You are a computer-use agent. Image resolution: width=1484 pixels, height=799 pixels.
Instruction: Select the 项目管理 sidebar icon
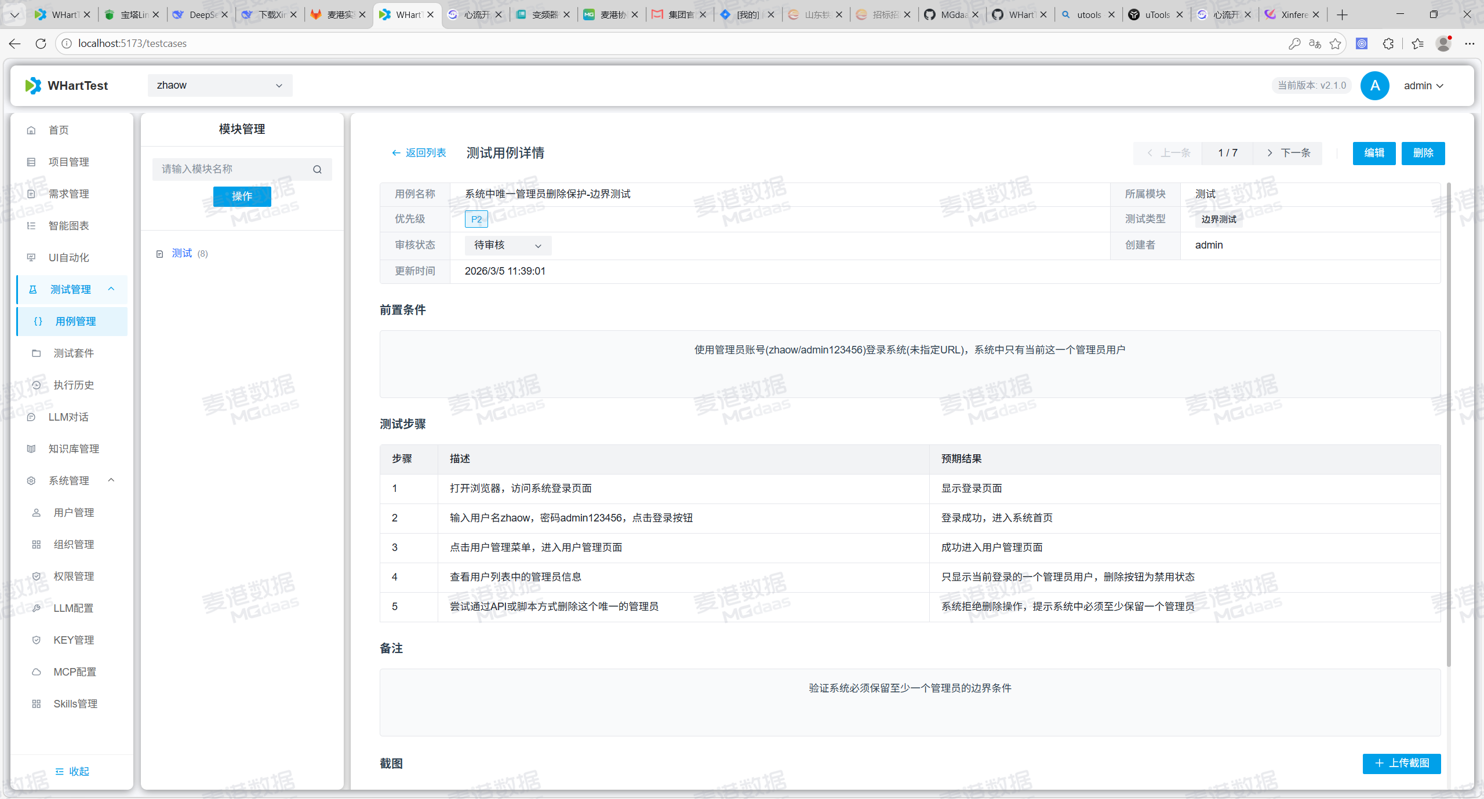(32, 162)
